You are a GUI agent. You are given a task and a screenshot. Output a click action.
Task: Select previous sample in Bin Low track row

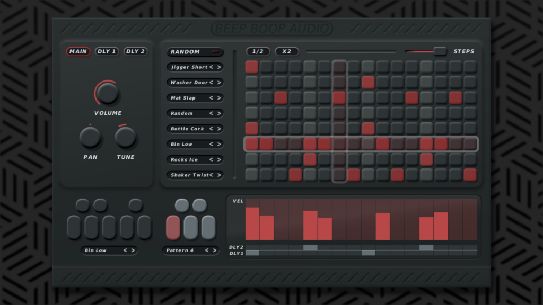click(211, 144)
